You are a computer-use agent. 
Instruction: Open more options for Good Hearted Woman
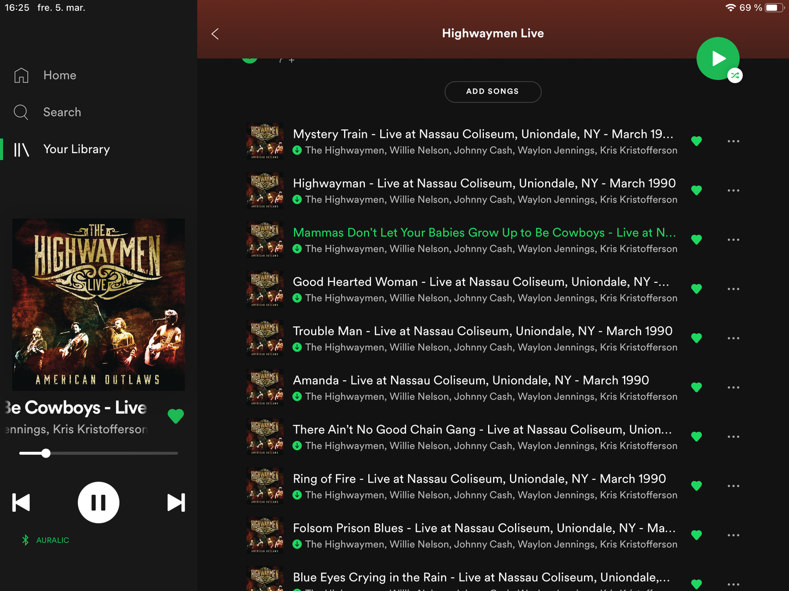[733, 289]
